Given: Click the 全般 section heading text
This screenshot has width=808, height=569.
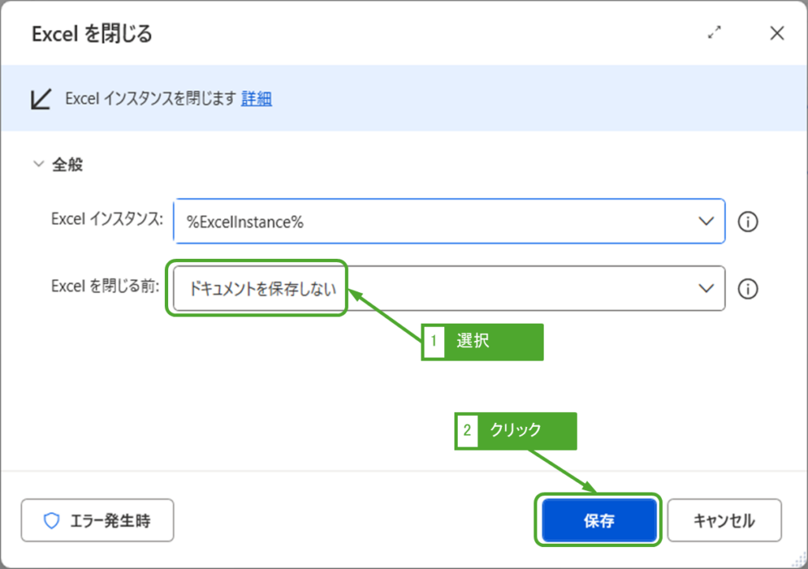Looking at the screenshot, I should tap(68, 165).
